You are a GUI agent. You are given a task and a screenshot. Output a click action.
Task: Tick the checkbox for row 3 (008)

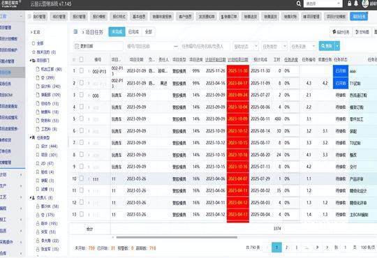(x=82, y=95)
